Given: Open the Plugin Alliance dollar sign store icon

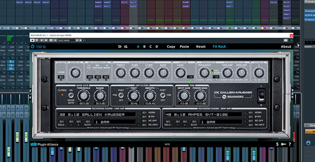Looking at the screenshot, I should [x=277, y=144].
